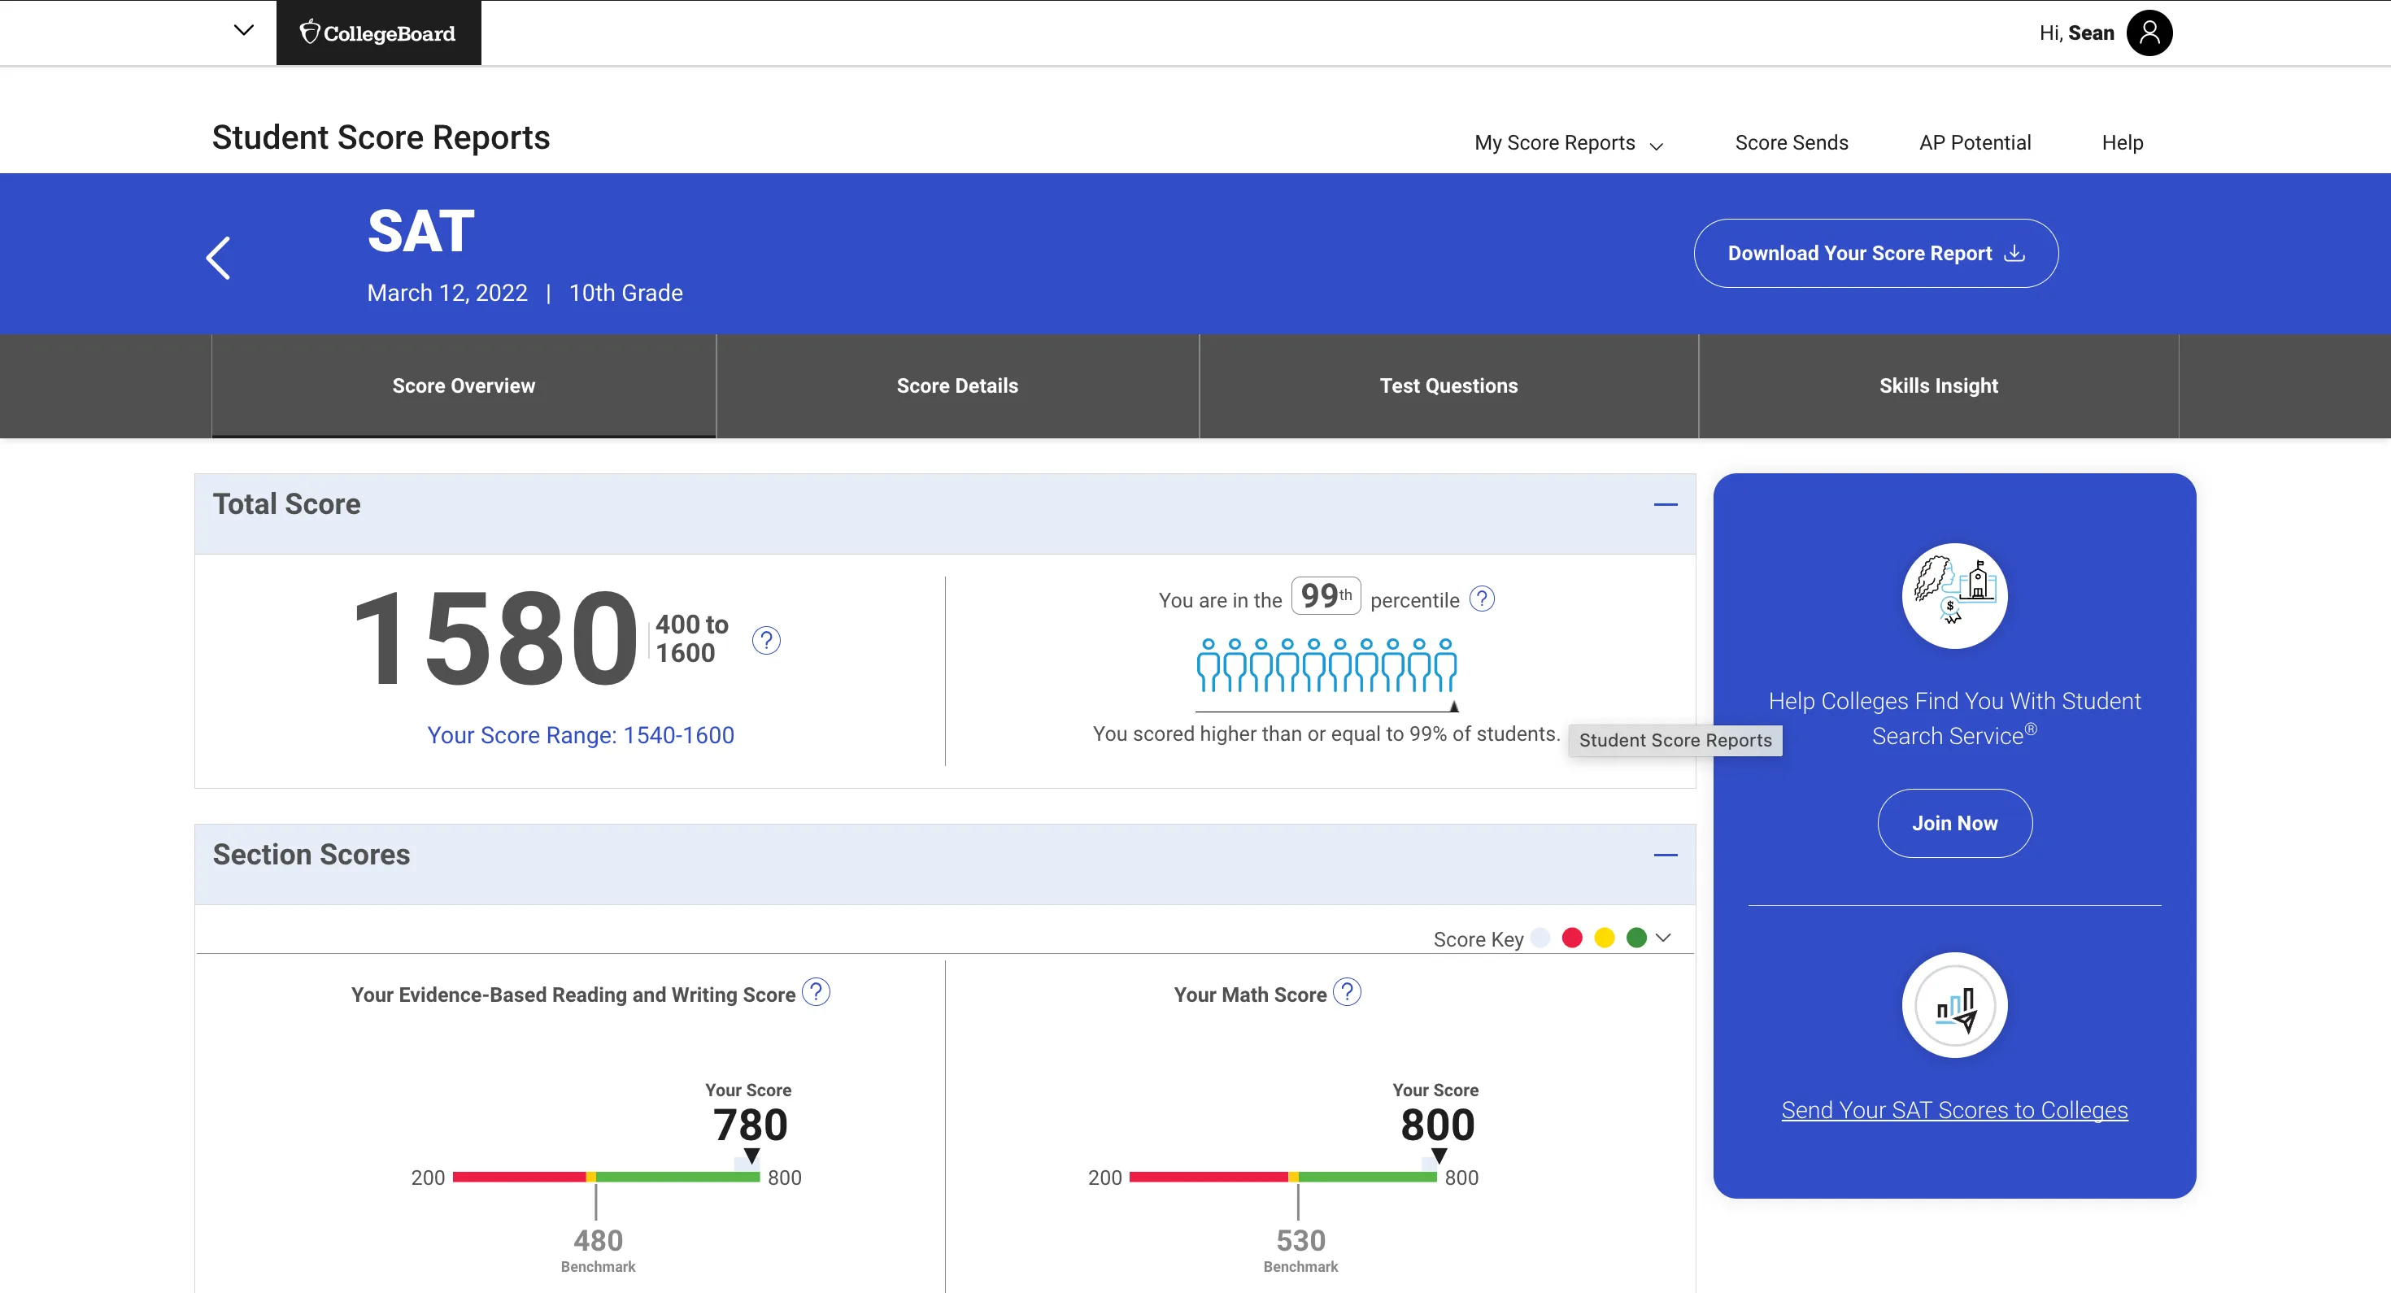This screenshot has width=2391, height=1293.
Task: Click the Reading and Writing score bar
Action: pyautogui.click(x=606, y=1177)
